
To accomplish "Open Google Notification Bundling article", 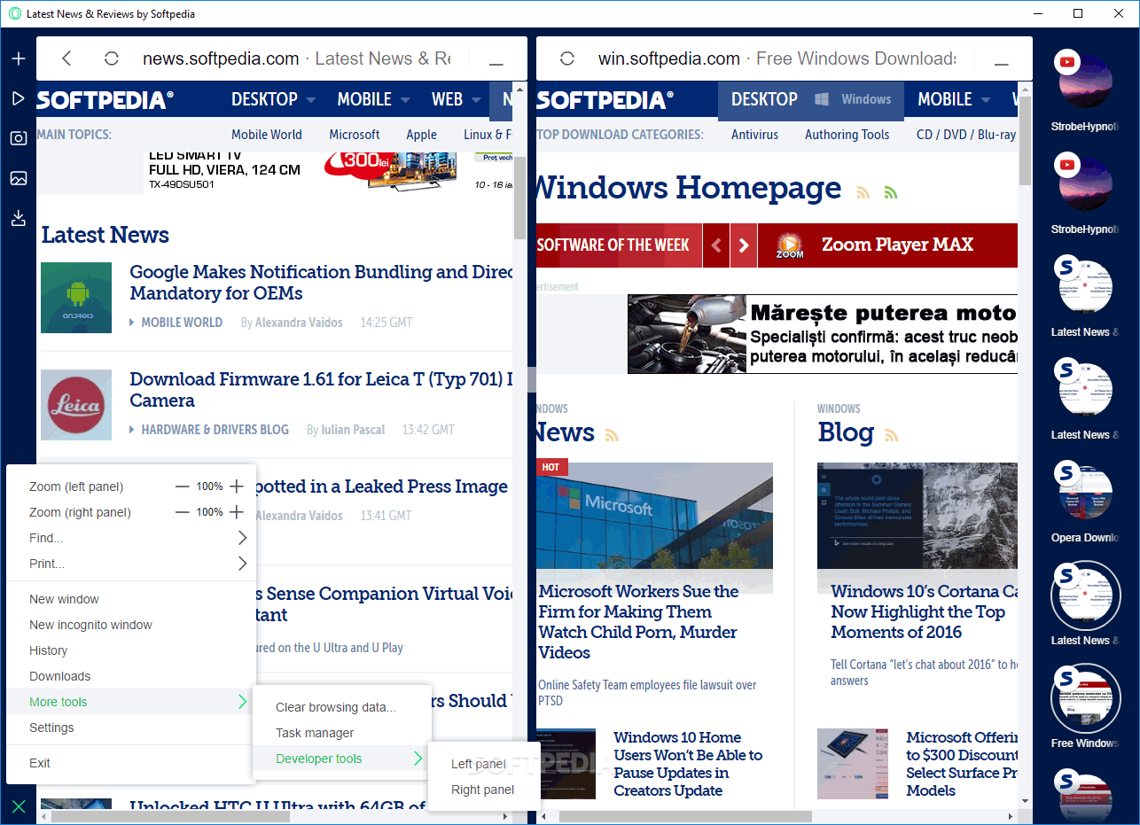I will click(x=322, y=283).
